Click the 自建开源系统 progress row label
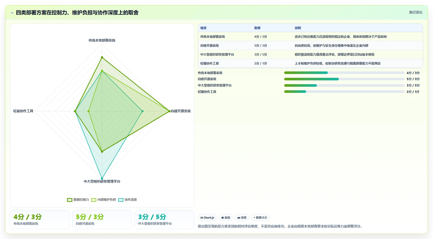Viewport: 433px width, 239px height. click(207, 79)
